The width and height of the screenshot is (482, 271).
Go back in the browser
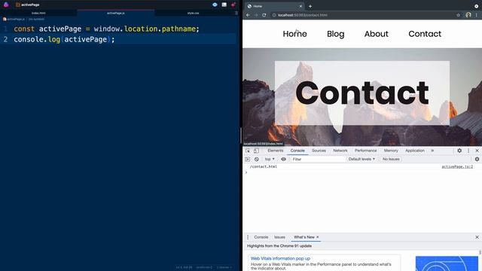(248, 15)
